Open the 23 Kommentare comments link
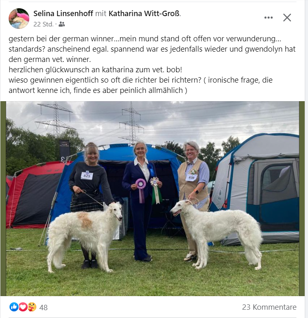Image resolution: width=308 pixels, height=318 pixels. [269, 307]
